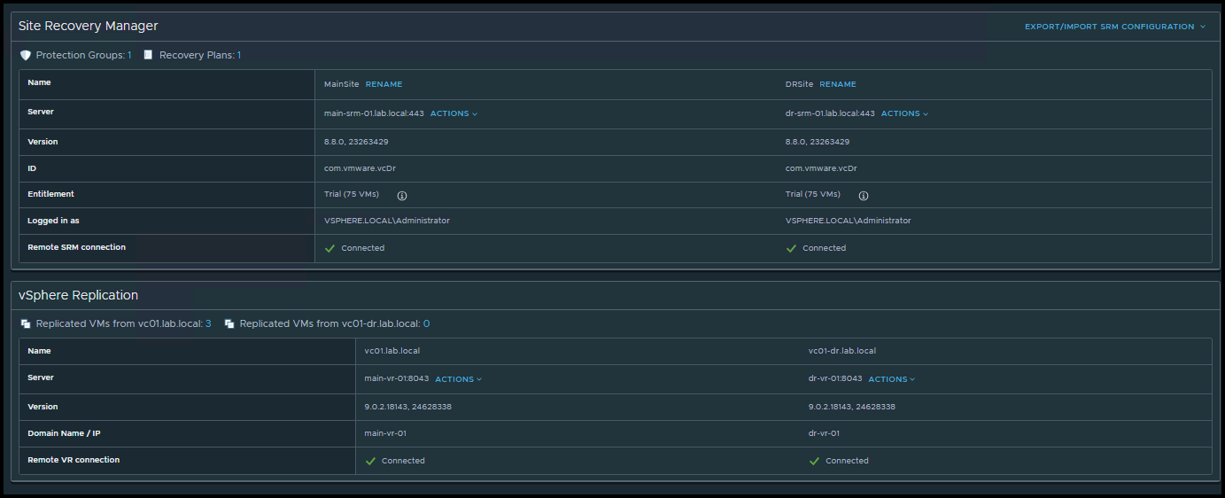This screenshot has width=1225, height=498.
Task: Click DRSite Trial entitlement info icon
Action: [863, 195]
